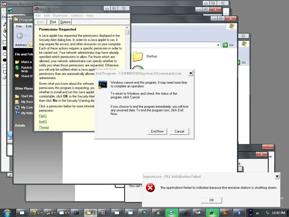This screenshot has width=289, height=217.
Task: Click the Share this folder icon
Action: click(17, 76)
